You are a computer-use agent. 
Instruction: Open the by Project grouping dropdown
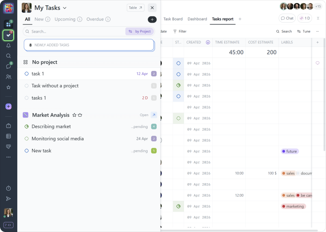click(x=139, y=32)
